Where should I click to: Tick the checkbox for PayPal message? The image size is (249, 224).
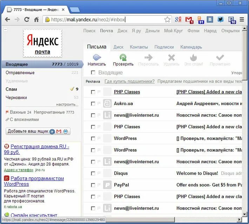pos(93,185)
